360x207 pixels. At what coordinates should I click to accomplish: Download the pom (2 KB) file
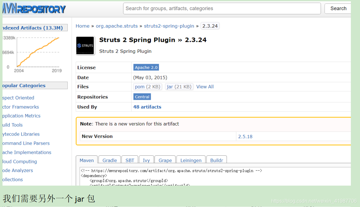coord(147,87)
